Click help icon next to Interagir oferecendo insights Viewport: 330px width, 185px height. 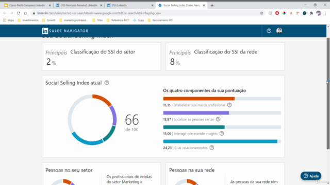pyautogui.click(x=222, y=134)
